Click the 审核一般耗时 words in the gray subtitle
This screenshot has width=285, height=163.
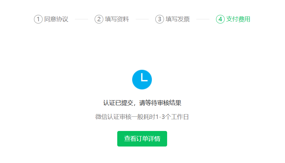[x=137, y=117]
